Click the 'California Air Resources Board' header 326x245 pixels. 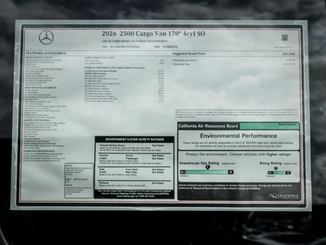pyautogui.click(x=208, y=126)
